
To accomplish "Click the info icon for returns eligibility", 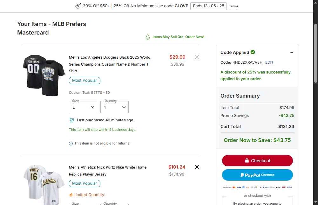I will click(x=71, y=144).
